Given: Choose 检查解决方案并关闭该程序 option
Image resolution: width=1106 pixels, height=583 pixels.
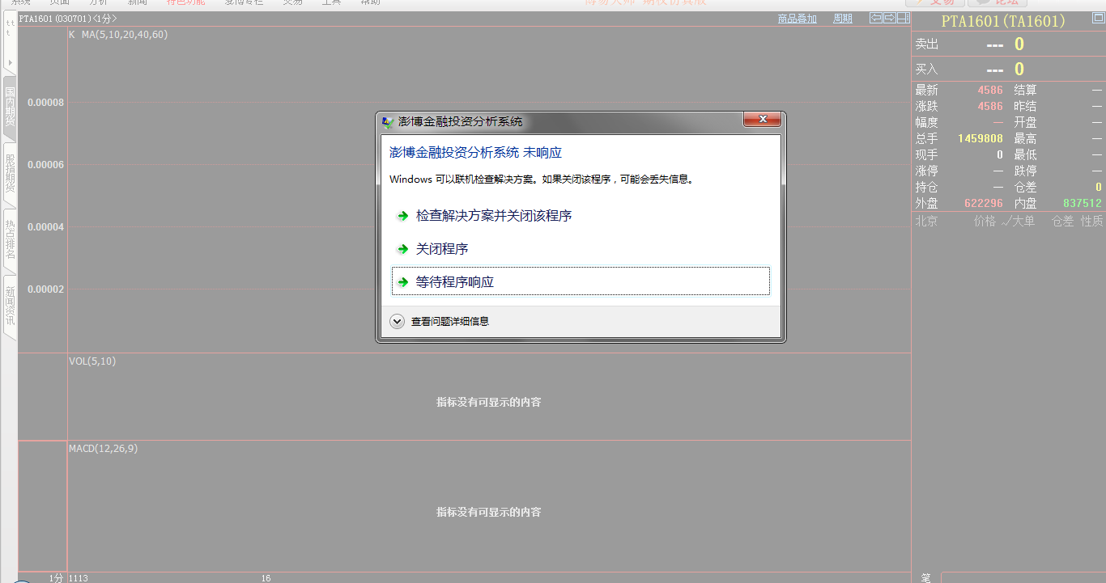Looking at the screenshot, I should click(x=493, y=216).
